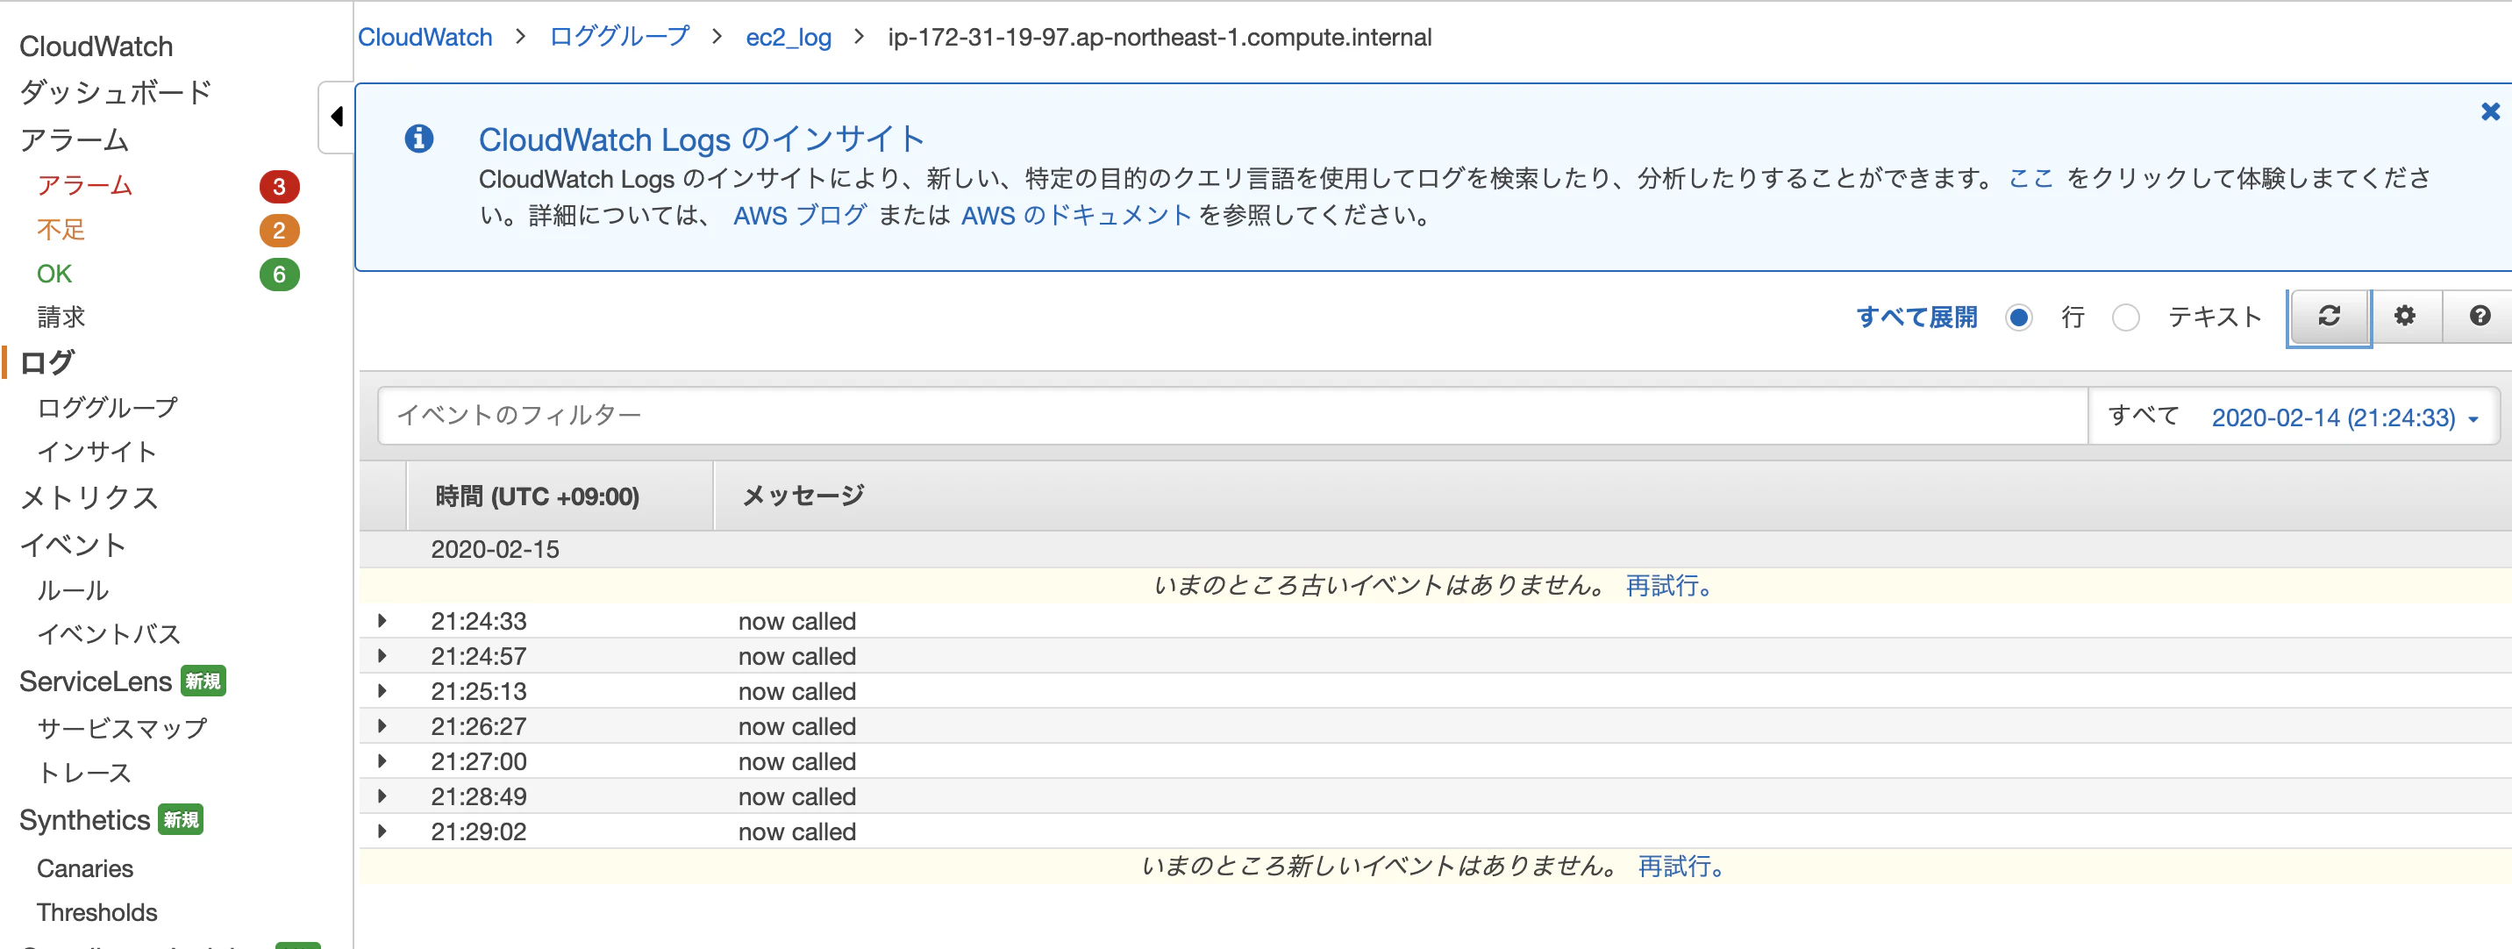Open インサイト in the sidebar menu
The width and height of the screenshot is (2512, 949).
pos(96,452)
